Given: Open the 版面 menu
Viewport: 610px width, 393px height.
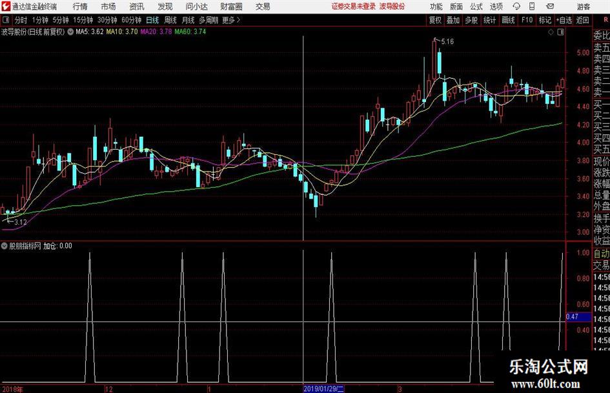Looking at the screenshot, I should [x=456, y=6].
